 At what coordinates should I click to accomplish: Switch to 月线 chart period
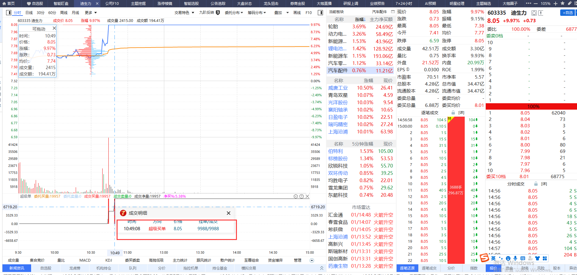pos(75,13)
